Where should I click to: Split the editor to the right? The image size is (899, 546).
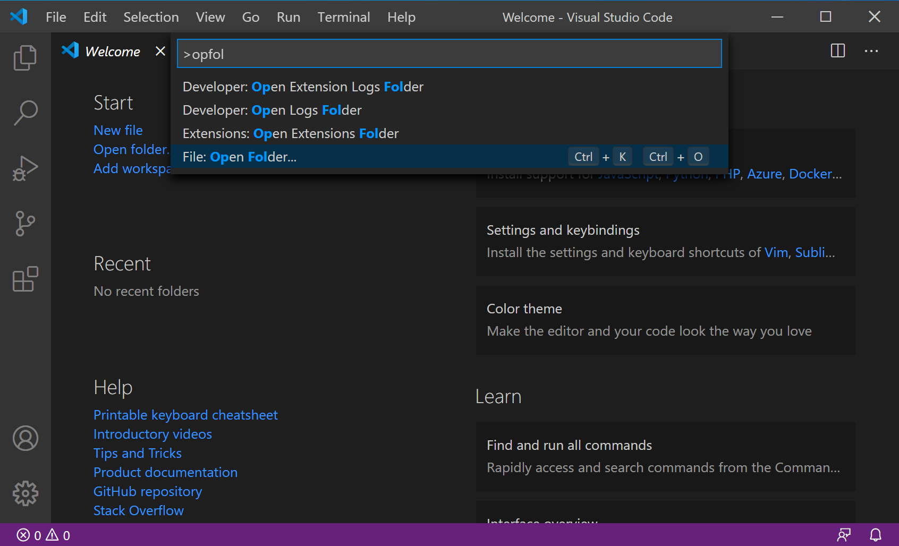(837, 51)
